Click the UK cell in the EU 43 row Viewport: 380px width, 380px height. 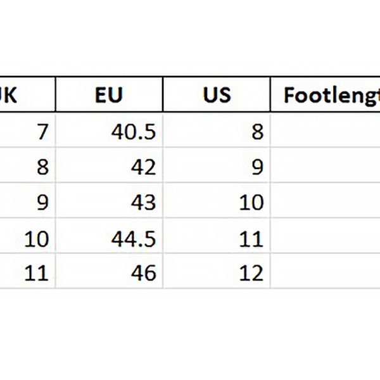point(28,202)
